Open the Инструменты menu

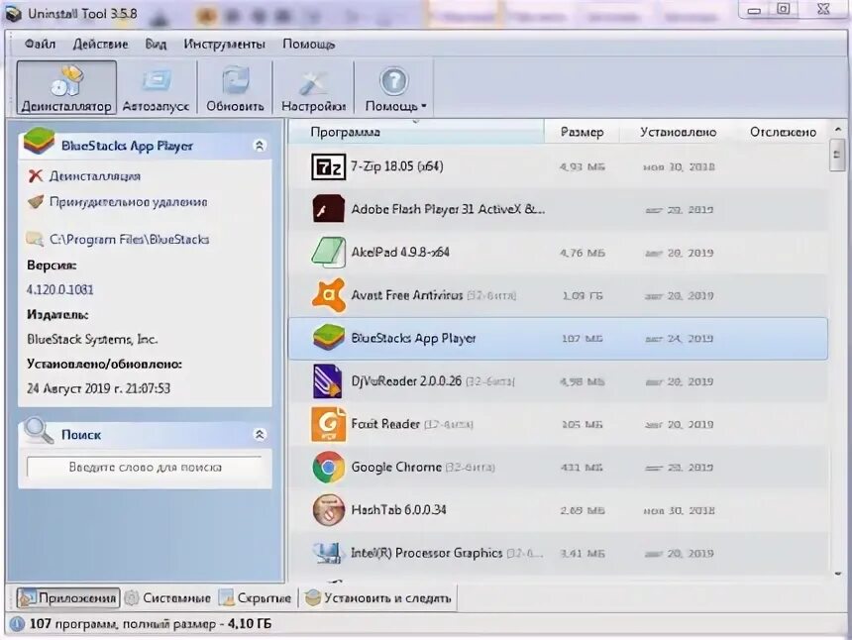(x=224, y=44)
